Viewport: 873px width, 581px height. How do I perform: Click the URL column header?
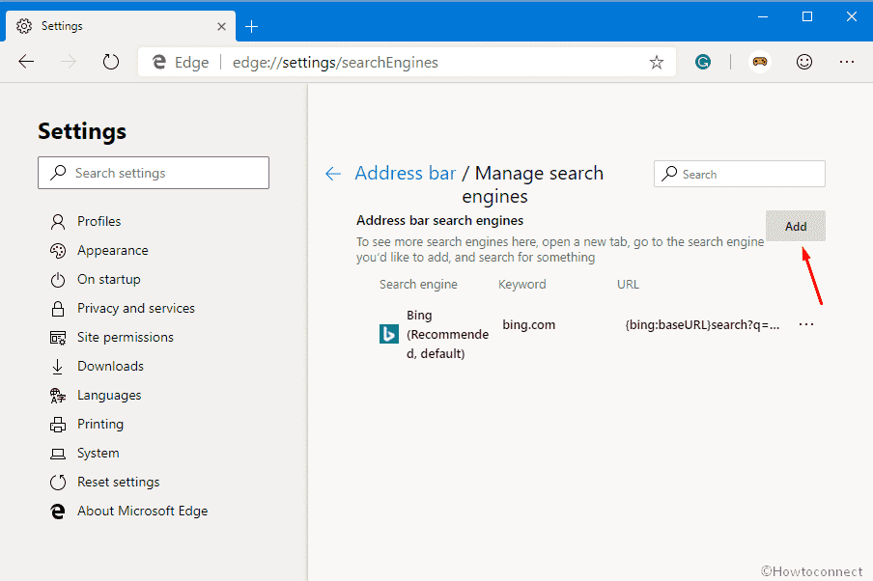point(628,285)
